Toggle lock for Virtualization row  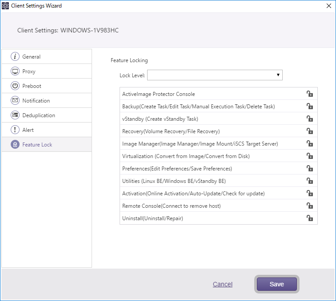pyautogui.click(x=310, y=156)
